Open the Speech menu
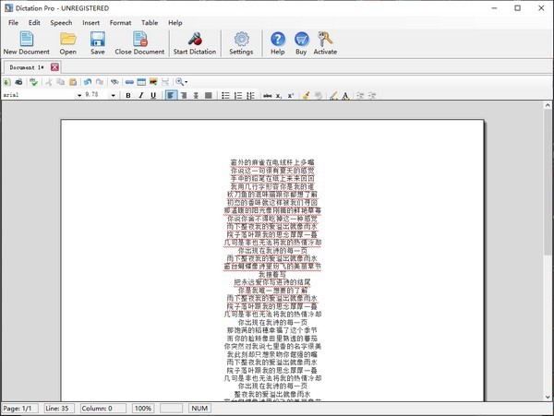 pos(61,22)
